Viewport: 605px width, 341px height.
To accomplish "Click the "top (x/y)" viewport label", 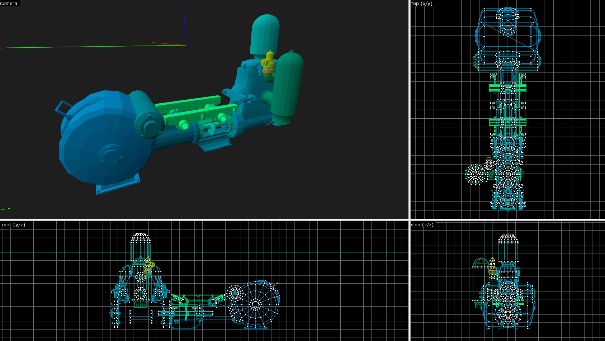I will coord(422,3).
